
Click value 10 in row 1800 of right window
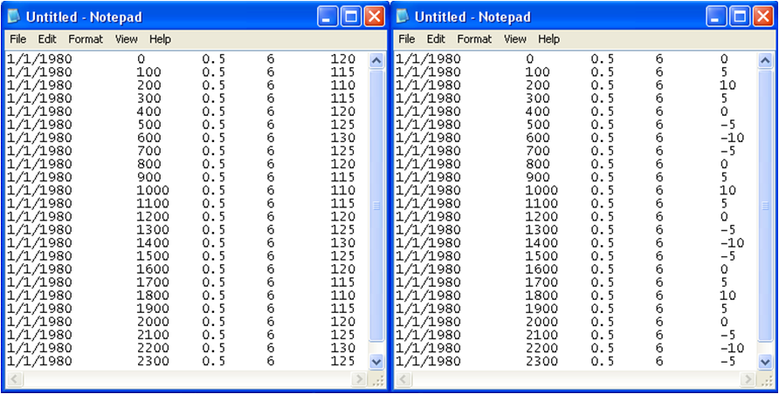pos(727,295)
